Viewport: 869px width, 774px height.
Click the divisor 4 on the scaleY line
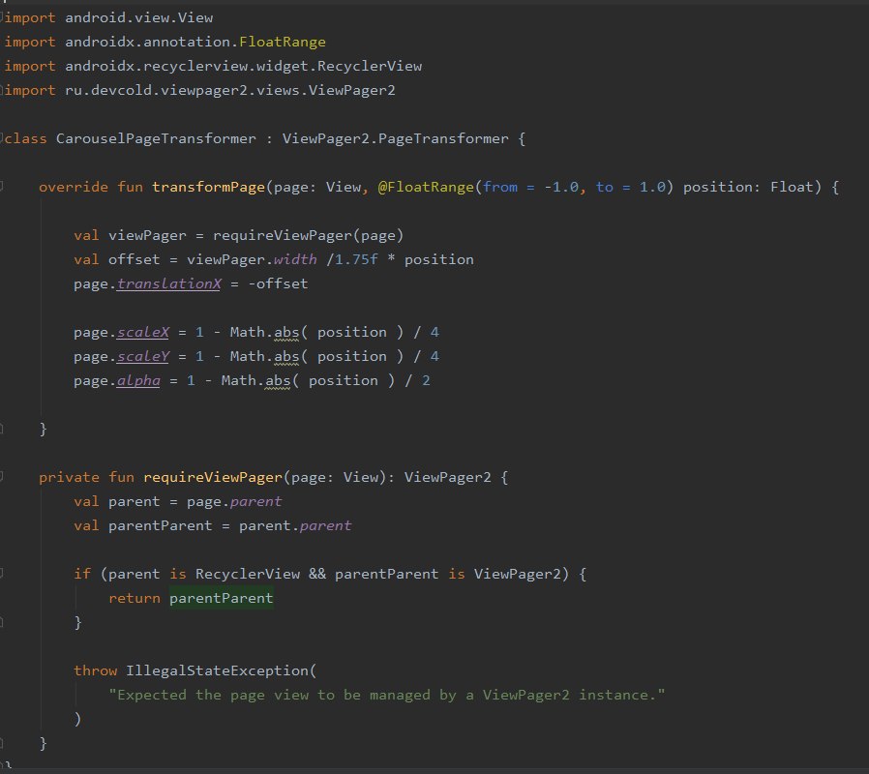(434, 357)
